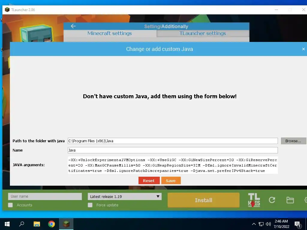Click the 'Don't have custom Java' message
The image size is (307, 230).
click(159, 96)
